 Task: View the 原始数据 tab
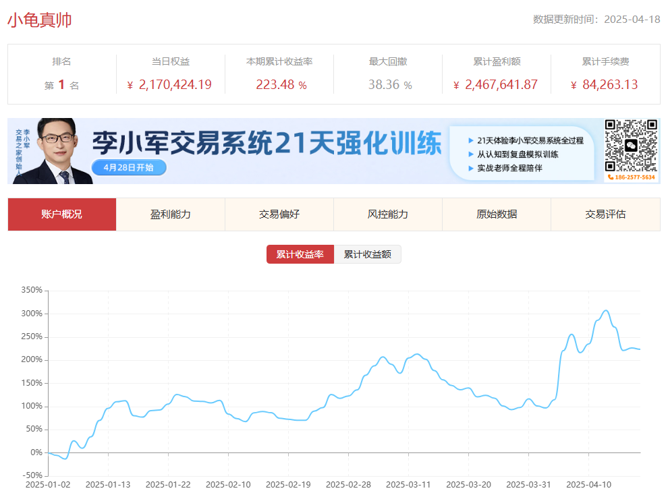[497, 214]
